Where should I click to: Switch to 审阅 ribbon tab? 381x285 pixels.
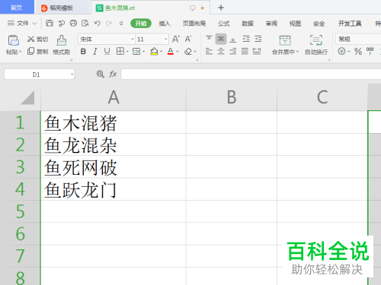click(271, 24)
